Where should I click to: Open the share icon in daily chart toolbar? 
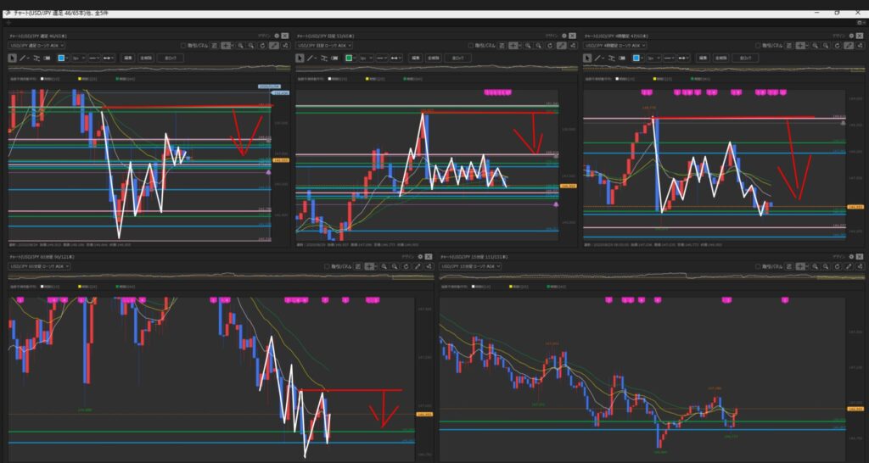573,46
